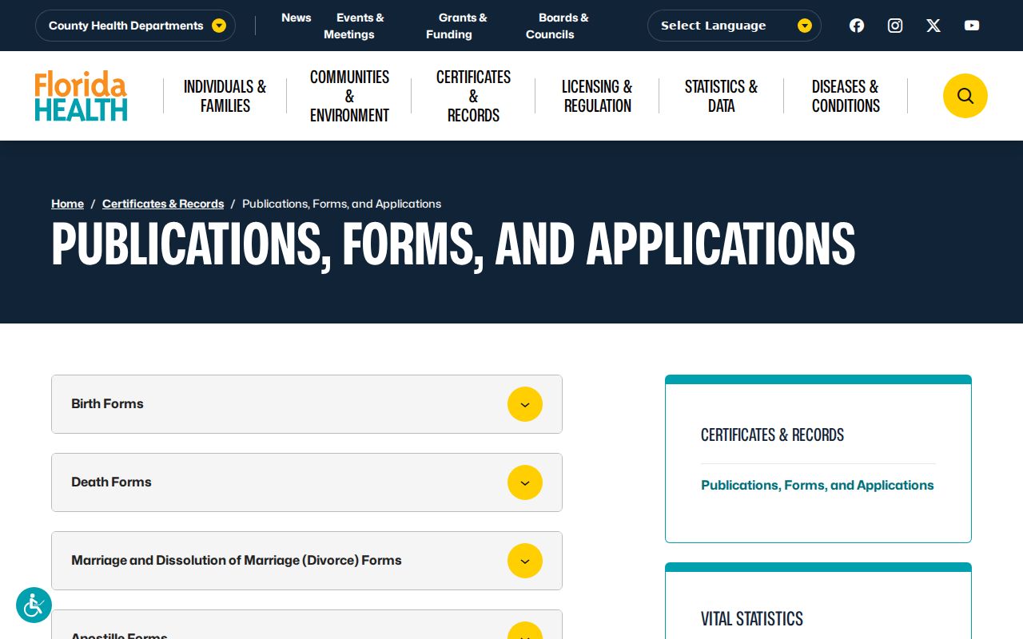Click the Vital Statistics sidebar heading

point(752,619)
